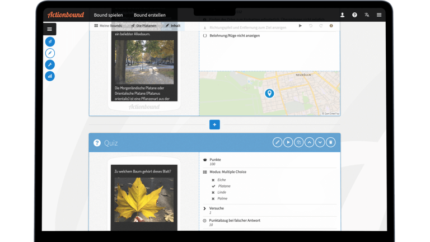Click the quiz question text about Blatt
Viewport: 430px width, 242px height.
(143, 171)
